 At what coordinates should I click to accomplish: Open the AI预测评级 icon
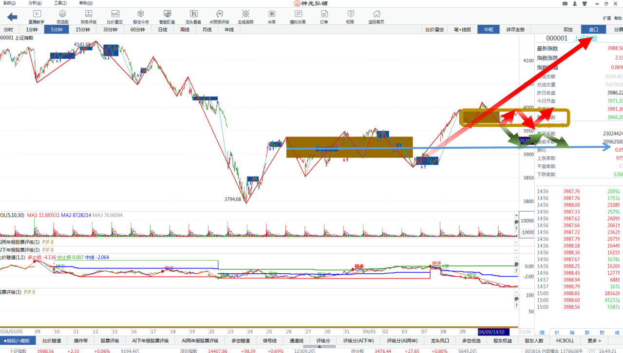click(x=219, y=17)
